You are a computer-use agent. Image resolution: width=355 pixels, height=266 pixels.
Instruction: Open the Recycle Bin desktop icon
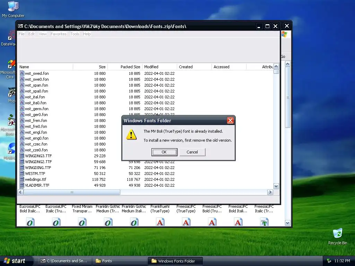(338, 237)
